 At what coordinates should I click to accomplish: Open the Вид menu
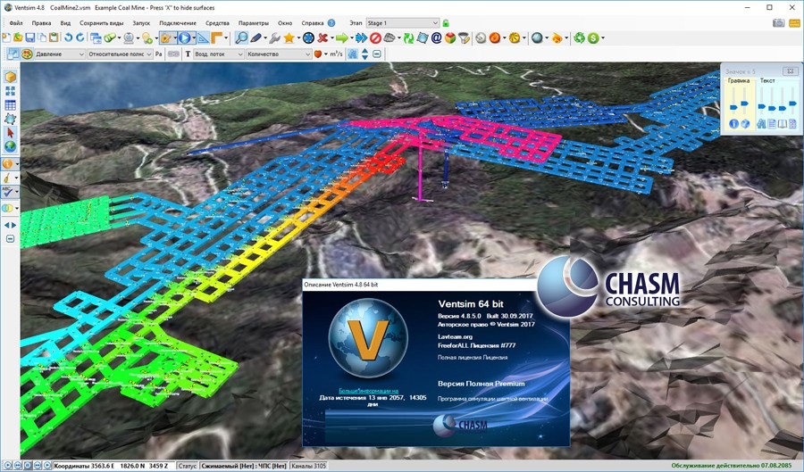65,23
